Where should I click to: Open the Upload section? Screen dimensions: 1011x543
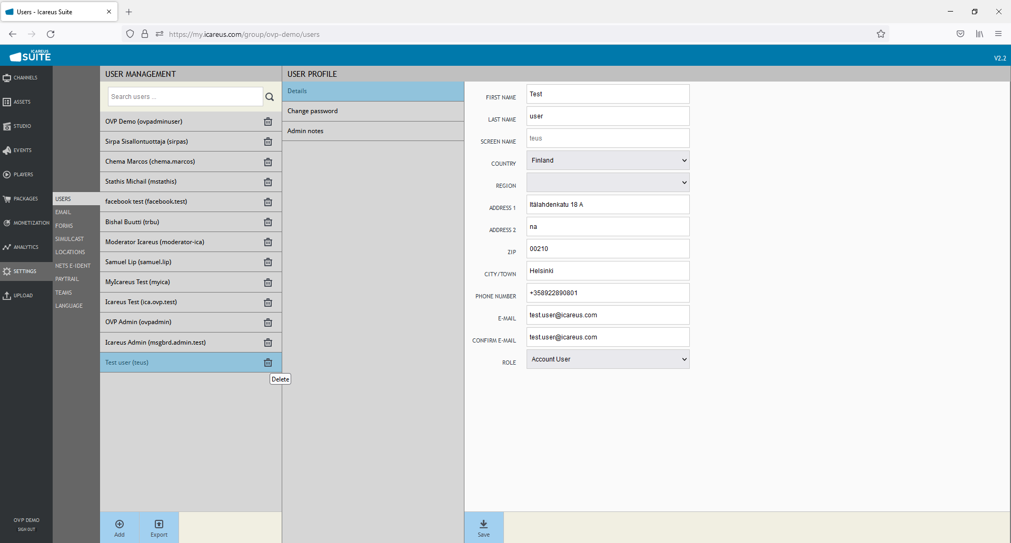pos(23,296)
